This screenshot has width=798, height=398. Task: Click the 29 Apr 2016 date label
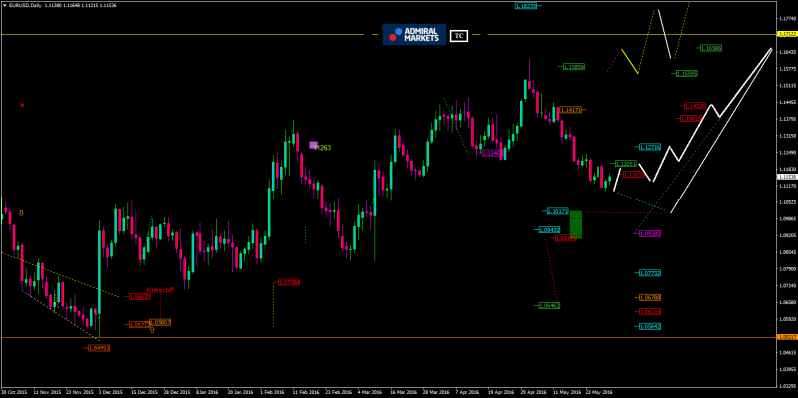tap(534, 393)
